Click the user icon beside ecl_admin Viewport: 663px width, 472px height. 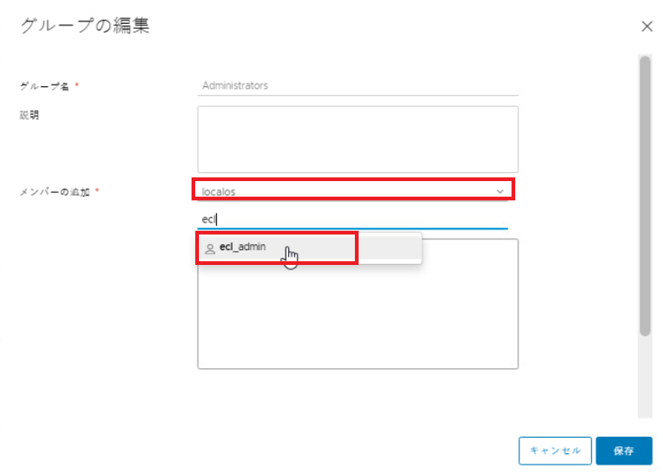tap(209, 248)
